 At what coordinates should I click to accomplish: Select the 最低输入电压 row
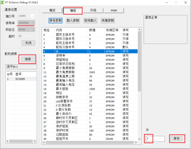point(90,85)
